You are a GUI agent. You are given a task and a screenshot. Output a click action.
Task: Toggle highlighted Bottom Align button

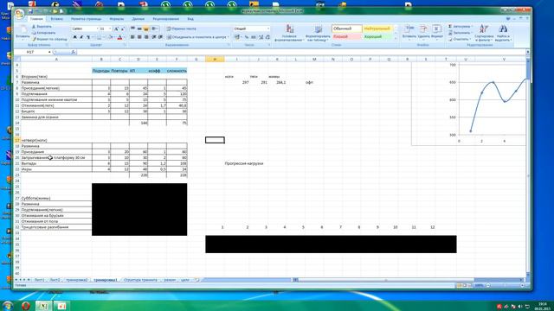pyautogui.click(x=146, y=29)
